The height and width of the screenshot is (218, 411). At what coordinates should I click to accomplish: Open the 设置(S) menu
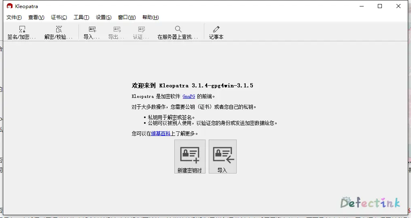104,17
